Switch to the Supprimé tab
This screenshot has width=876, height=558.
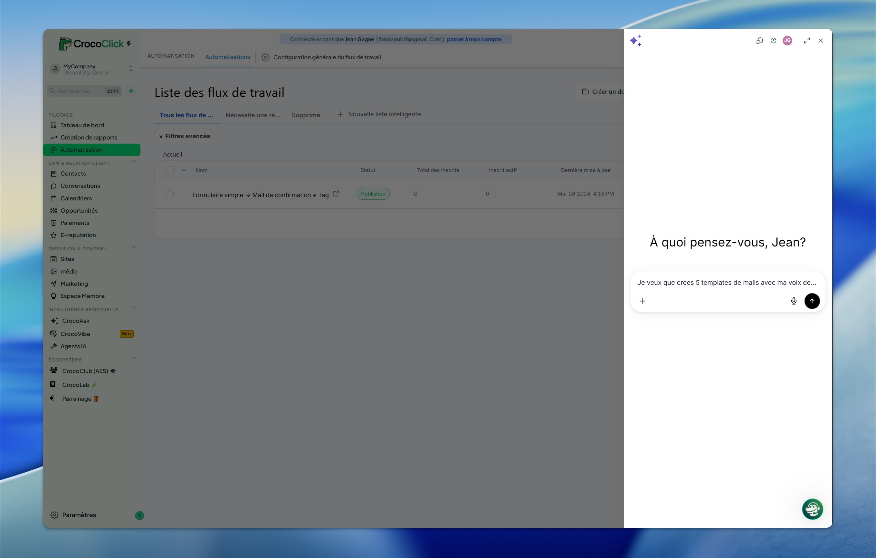(306, 115)
